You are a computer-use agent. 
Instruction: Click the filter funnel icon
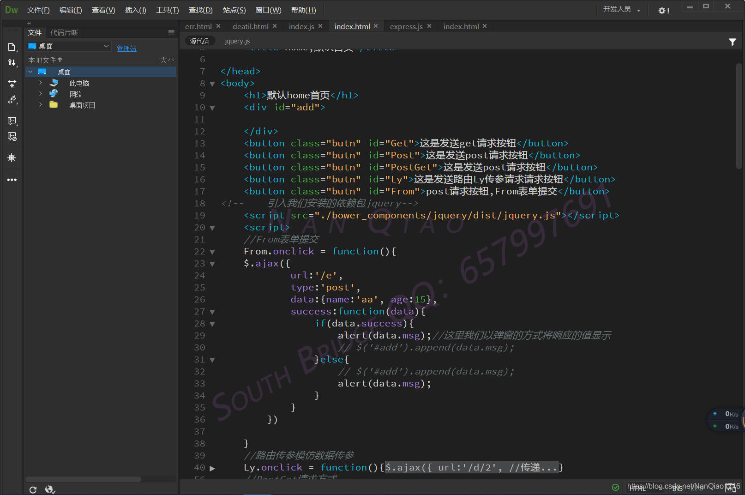732,42
